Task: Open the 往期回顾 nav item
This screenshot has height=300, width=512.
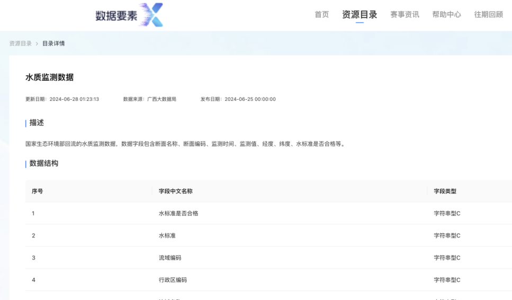Action: (489, 14)
